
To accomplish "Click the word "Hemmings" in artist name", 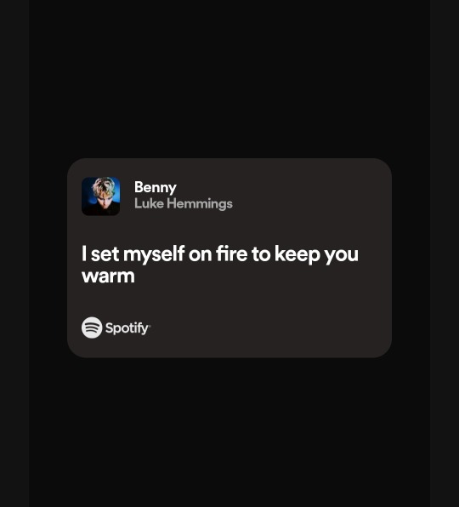I will 200,204.
